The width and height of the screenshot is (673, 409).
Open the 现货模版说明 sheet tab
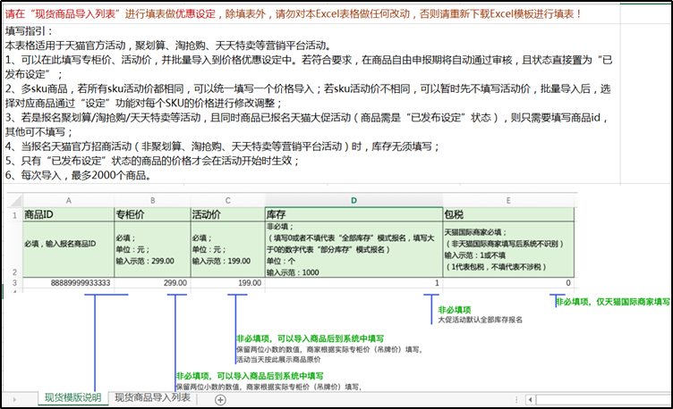72,398
